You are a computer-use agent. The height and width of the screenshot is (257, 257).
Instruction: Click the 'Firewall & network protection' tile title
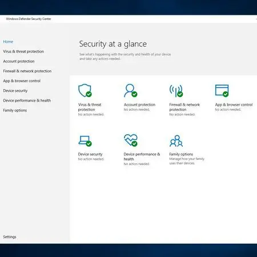pos(184,107)
